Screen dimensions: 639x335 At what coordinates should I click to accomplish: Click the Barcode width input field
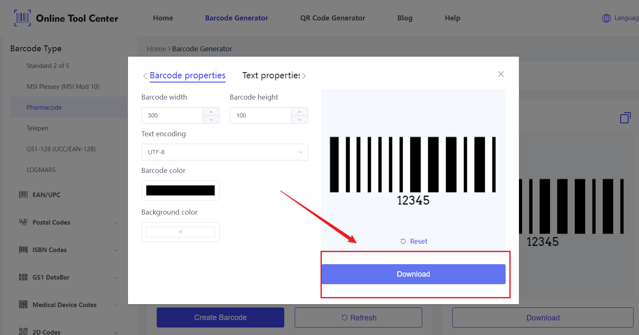click(172, 115)
